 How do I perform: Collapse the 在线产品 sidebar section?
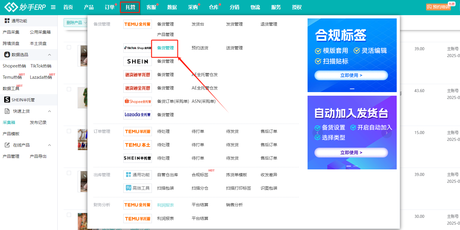[50, 145]
